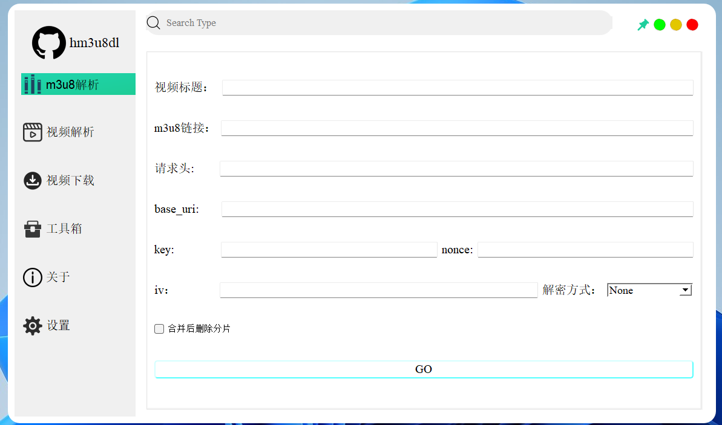Click the yellow window control dot
Viewport: 722px width, 425px height.
click(676, 25)
